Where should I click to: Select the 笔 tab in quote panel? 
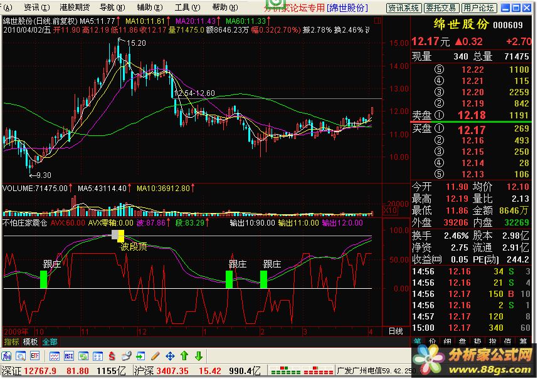tap(418, 341)
